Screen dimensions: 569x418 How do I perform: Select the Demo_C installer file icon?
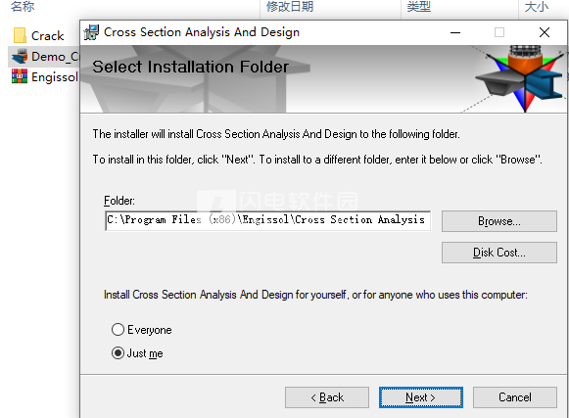20,56
